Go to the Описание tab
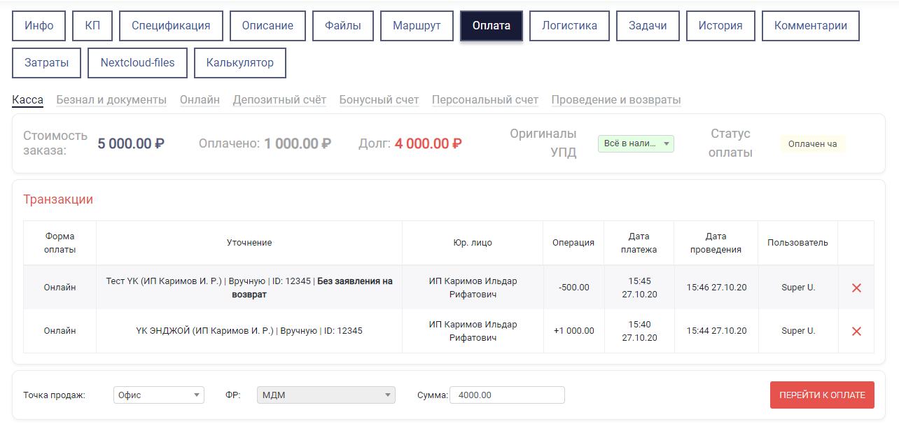 pyautogui.click(x=267, y=26)
